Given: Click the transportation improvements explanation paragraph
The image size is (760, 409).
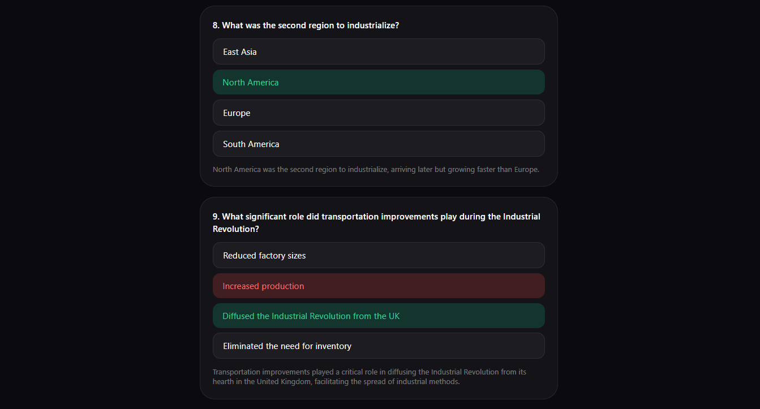Looking at the screenshot, I should point(369,377).
